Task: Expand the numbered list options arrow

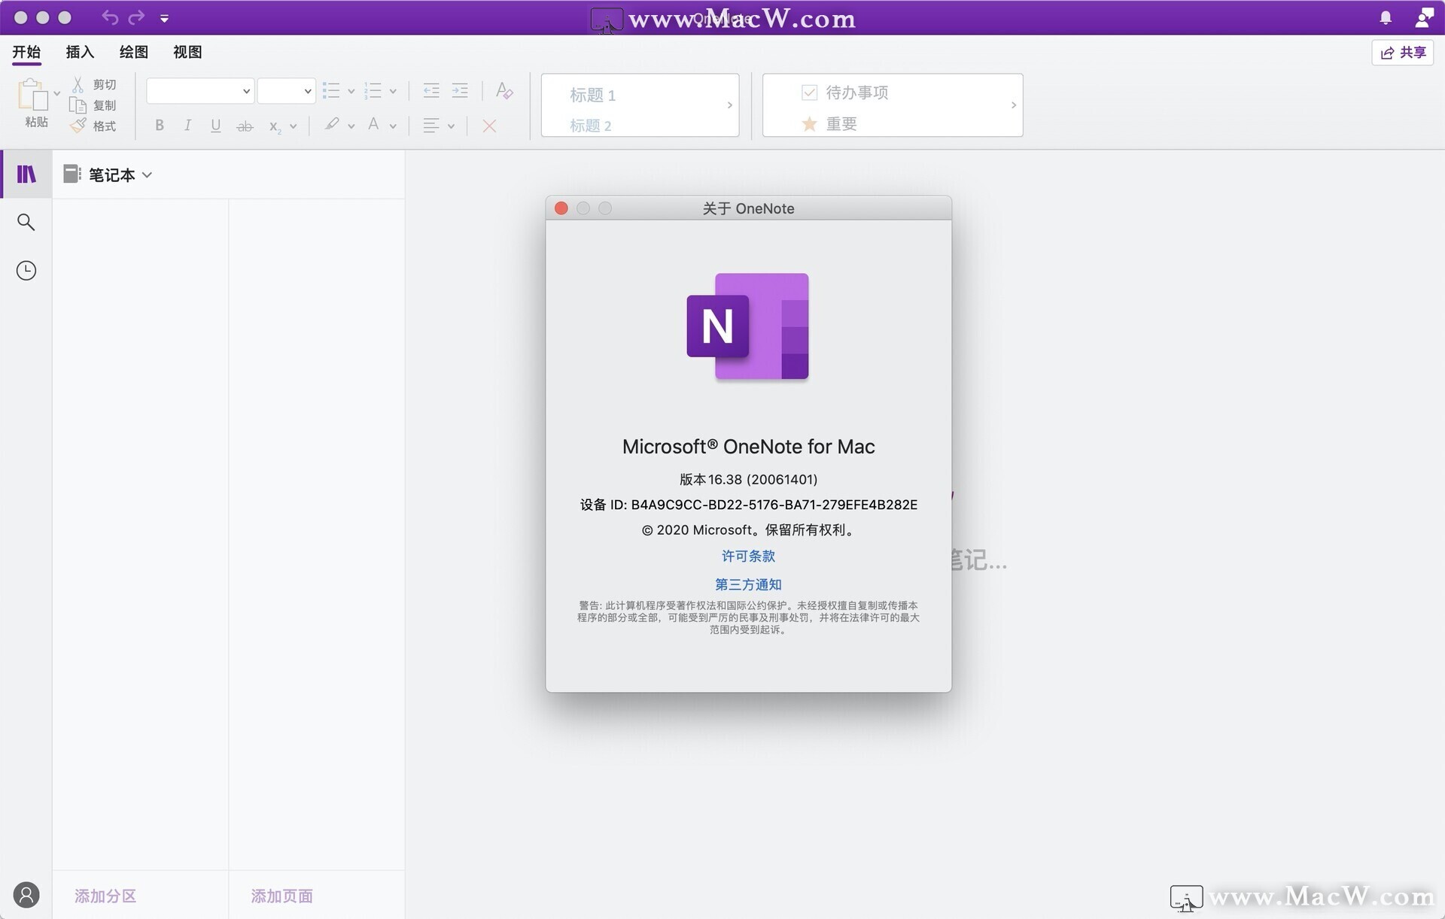Action: [393, 90]
